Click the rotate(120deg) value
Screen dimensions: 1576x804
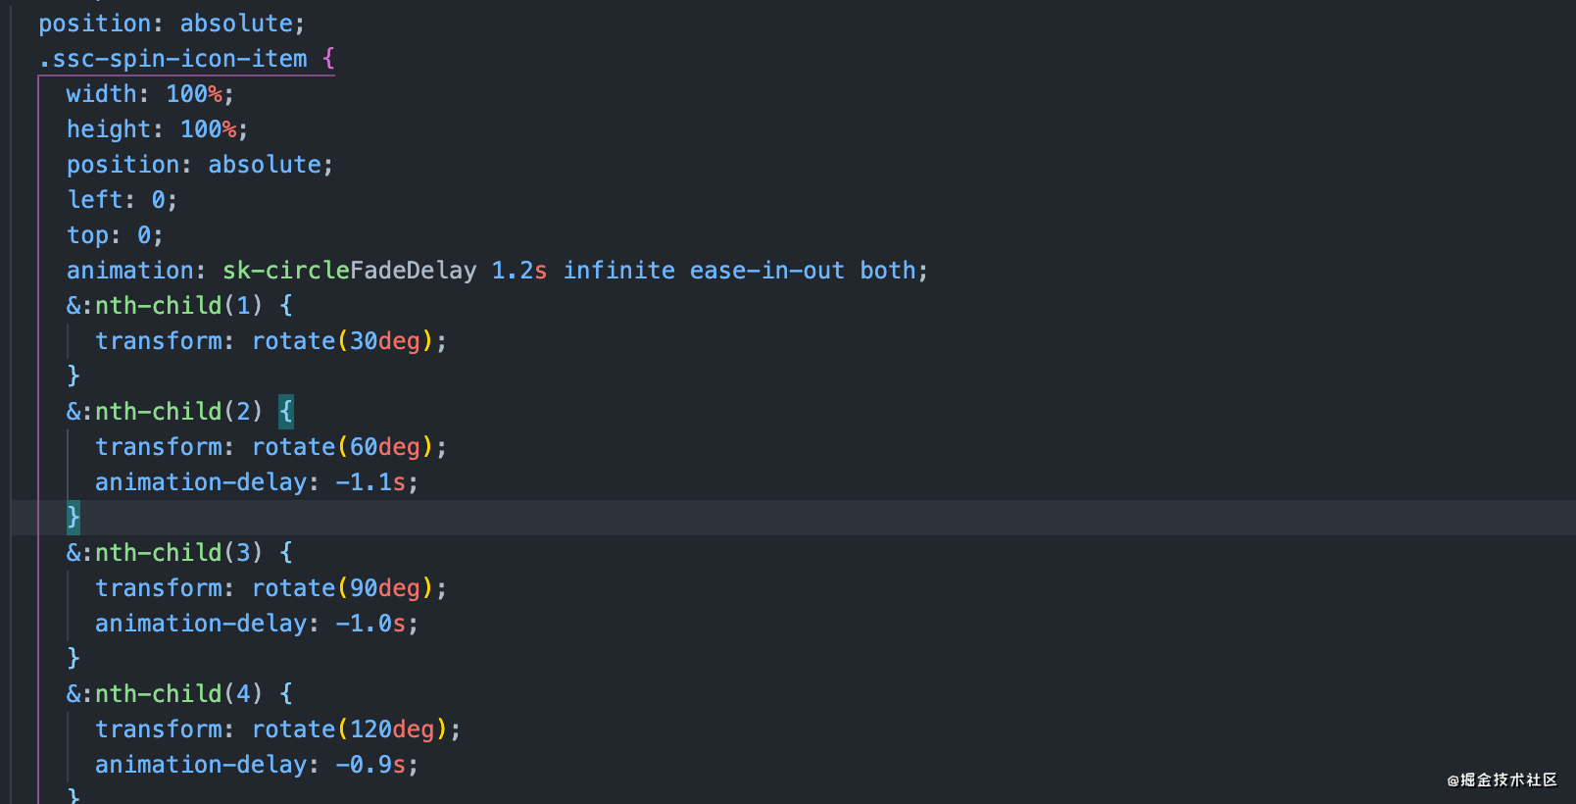point(350,729)
